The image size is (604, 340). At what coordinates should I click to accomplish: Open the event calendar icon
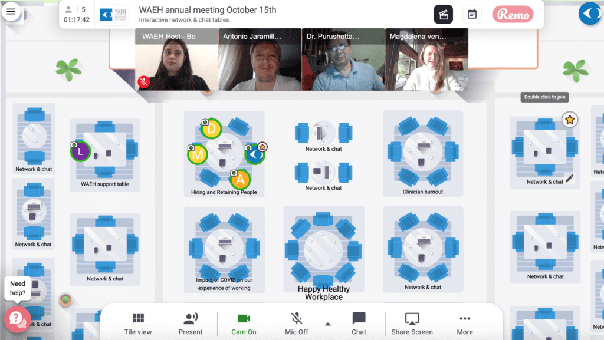point(472,15)
